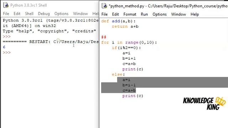This screenshot has height=128, width=228.
Task: Open the Shell menu in Python Shell
Action: click(x=29, y=14)
